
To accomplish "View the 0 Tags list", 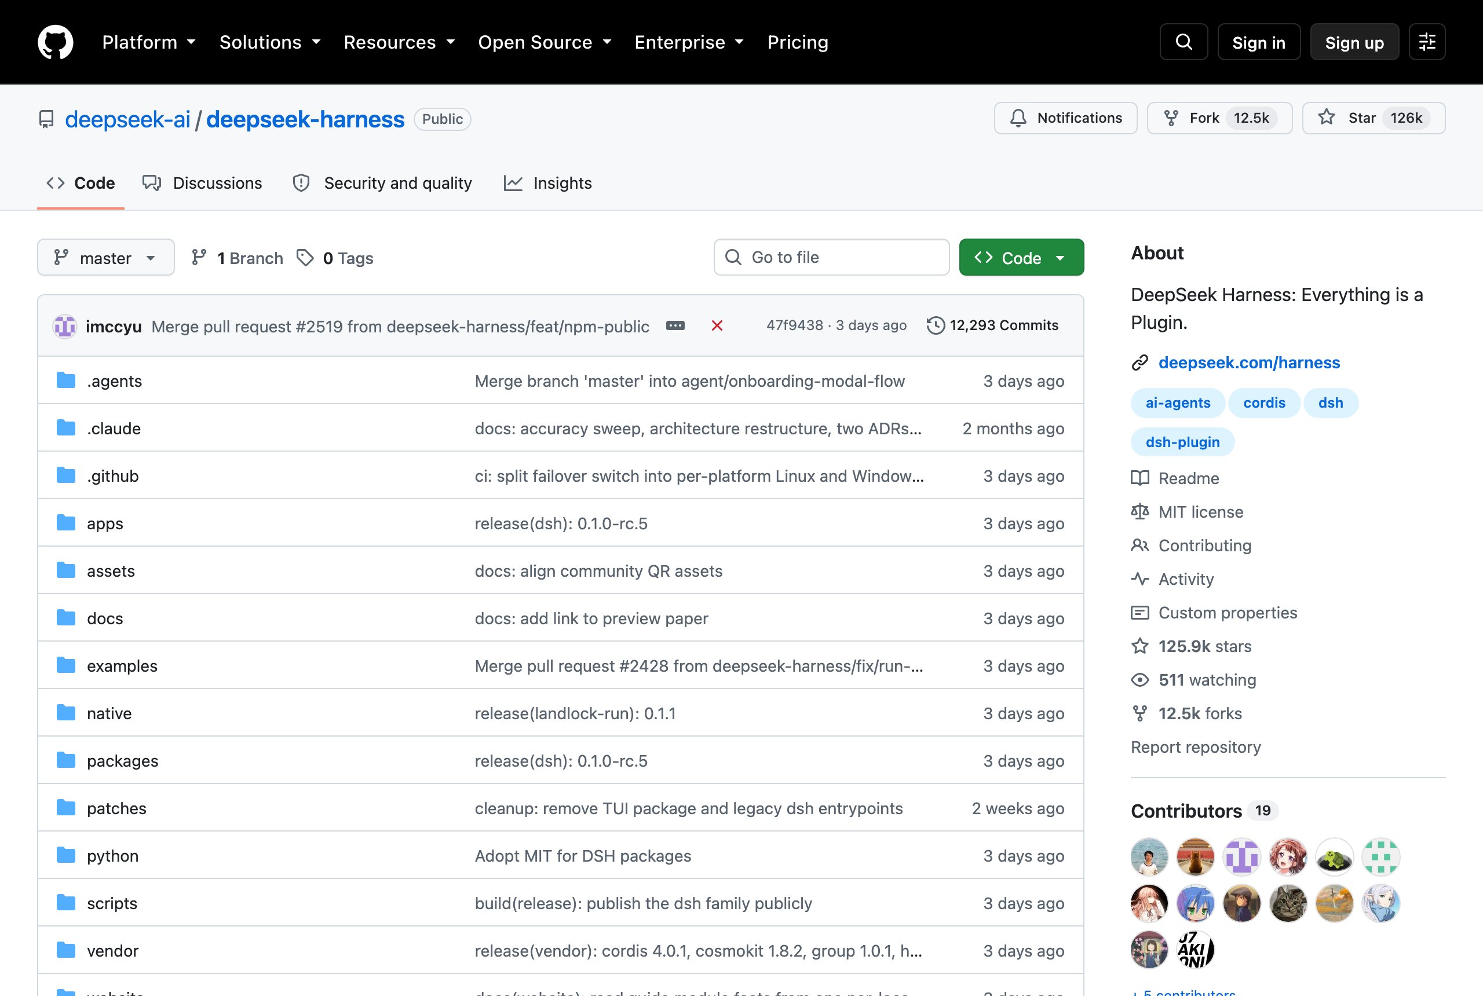I will [x=335, y=257].
